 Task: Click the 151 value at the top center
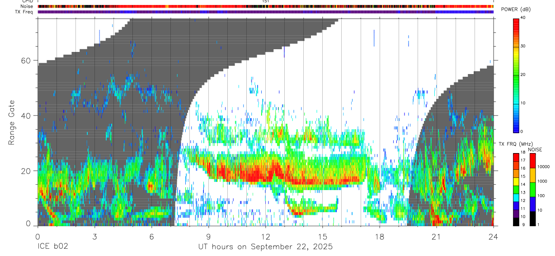point(265,1)
